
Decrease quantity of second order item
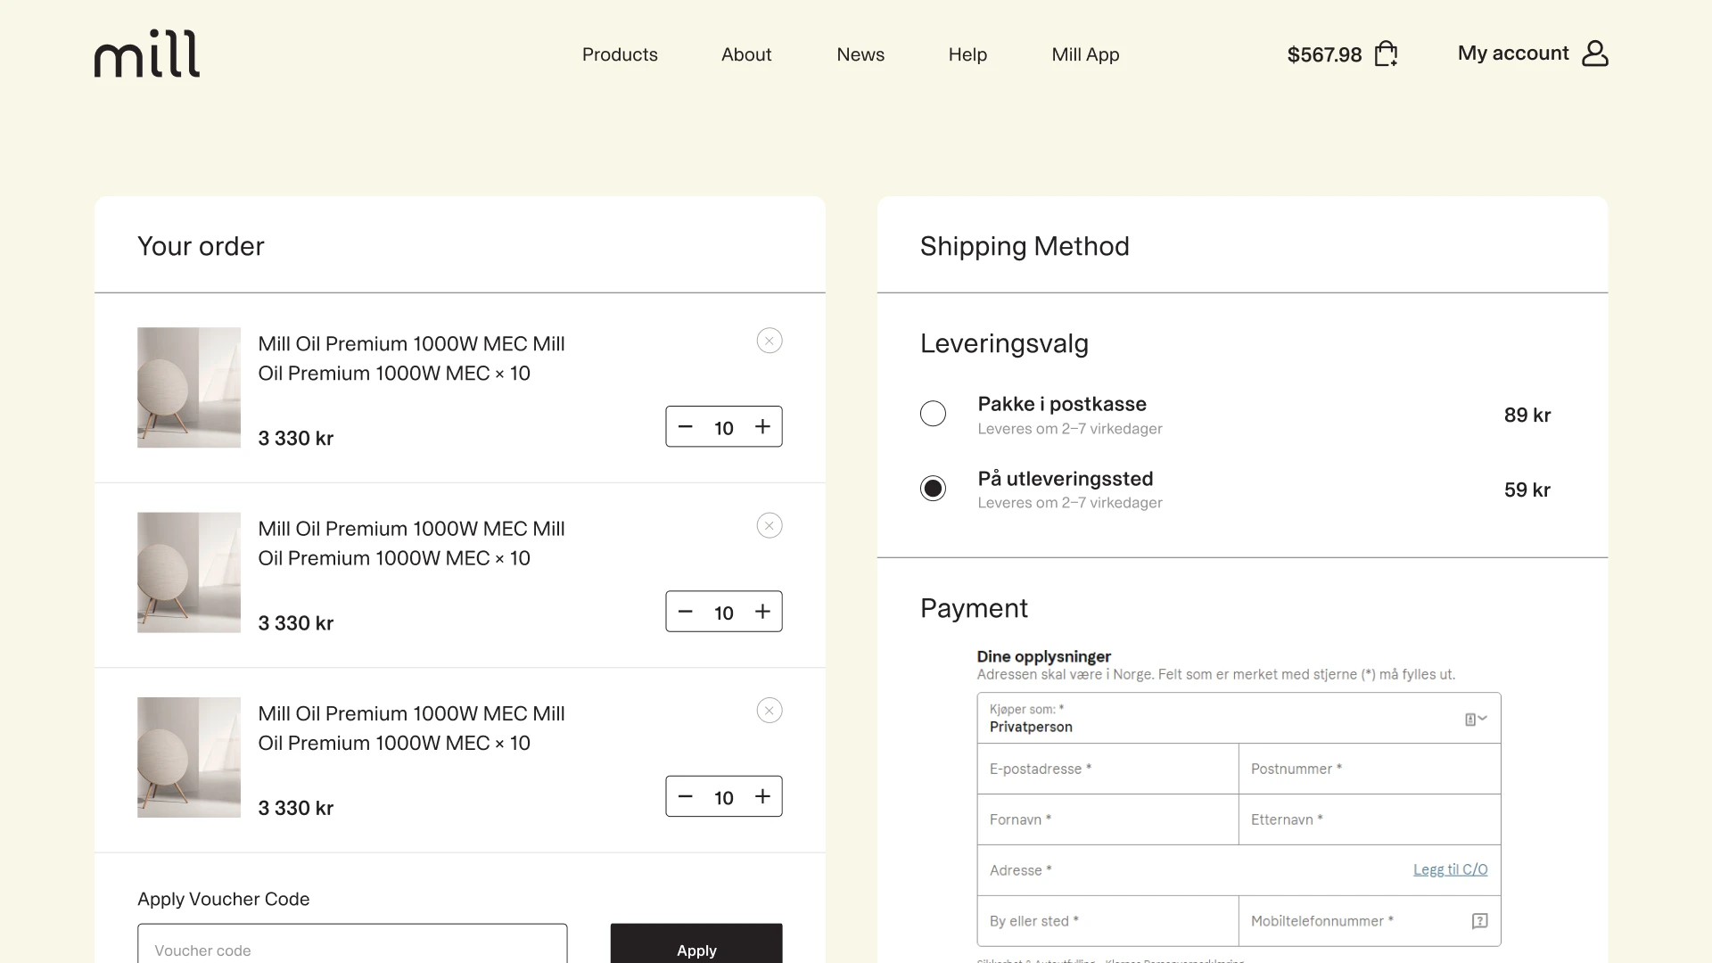[x=685, y=611]
